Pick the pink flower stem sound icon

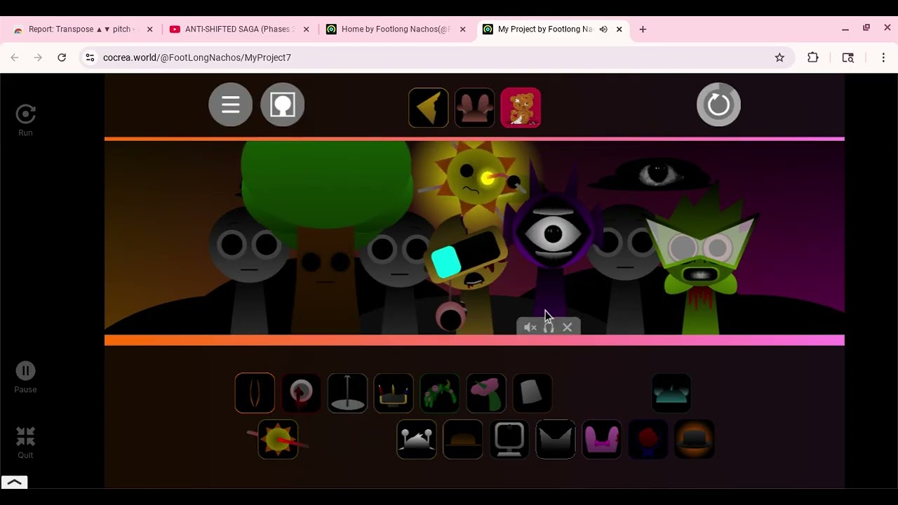(486, 393)
